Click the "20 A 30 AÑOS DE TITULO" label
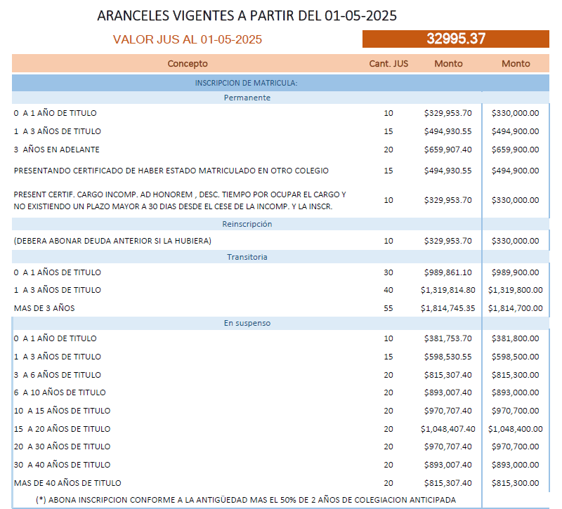This screenshot has width=562, height=509. point(62,447)
